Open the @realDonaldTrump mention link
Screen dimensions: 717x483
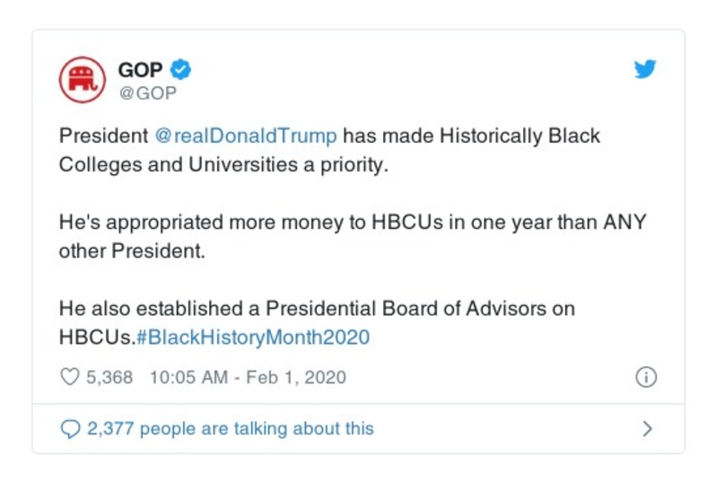coord(247,136)
